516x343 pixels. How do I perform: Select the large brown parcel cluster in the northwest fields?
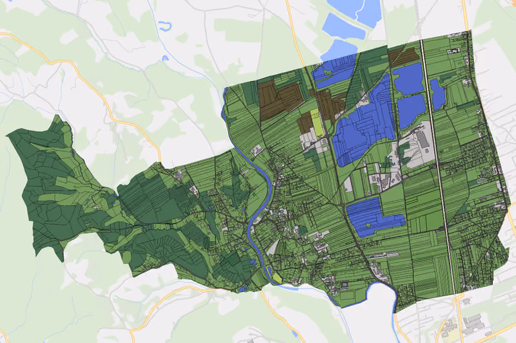(281, 100)
